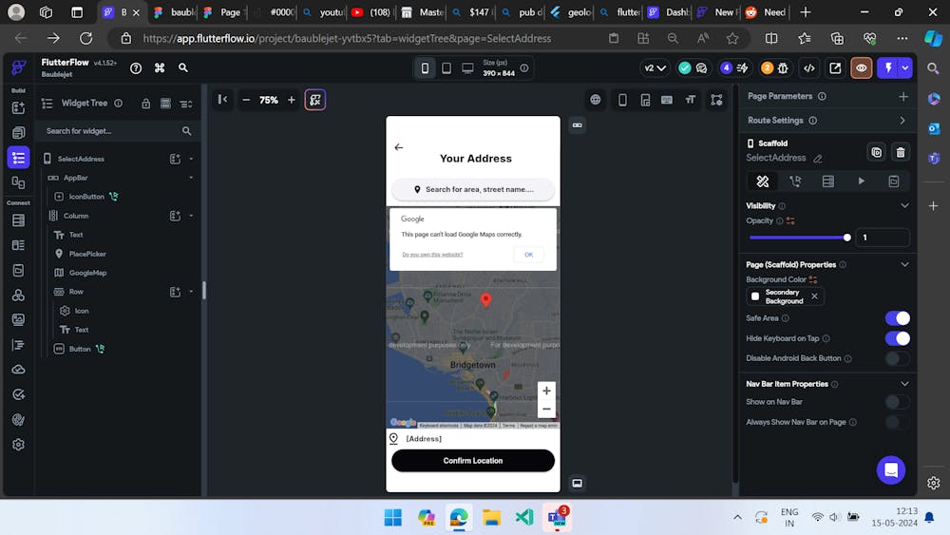The width and height of the screenshot is (950, 535).
Task: Click the Confirm Location button
Action: tap(473, 461)
